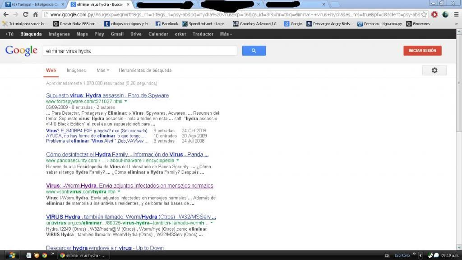Click the 'INICIAR SESIÓN' button
This screenshot has width=462, height=260.
click(422, 50)
